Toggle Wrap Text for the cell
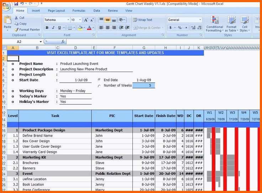The image size is (262, 193). point(142,20)
